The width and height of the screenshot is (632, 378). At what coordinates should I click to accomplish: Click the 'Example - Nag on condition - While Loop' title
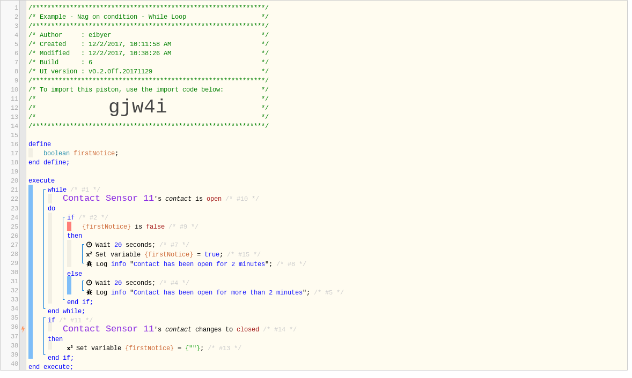pos(113,18)
